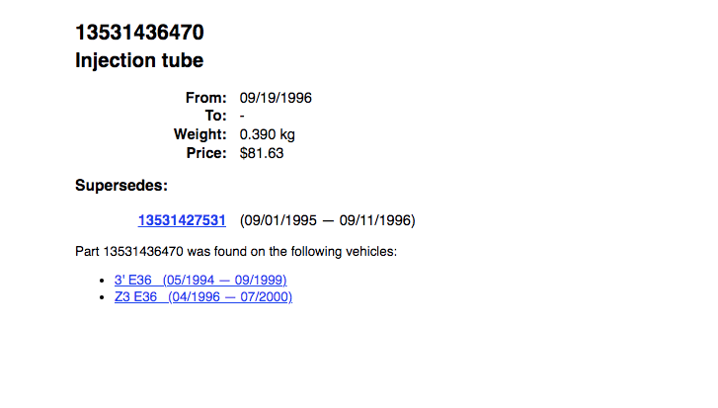Screen dimensions: 718x408
Task: Click the $81.63 price value
Action: point(262,153)
